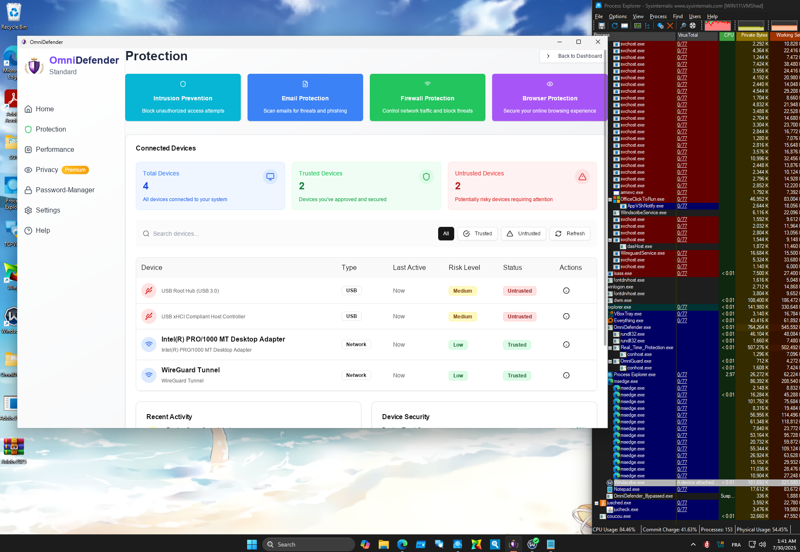Open Password-Manager from the sidebar
The height and width of the screenshot is (552, 800).
[59, 190]
